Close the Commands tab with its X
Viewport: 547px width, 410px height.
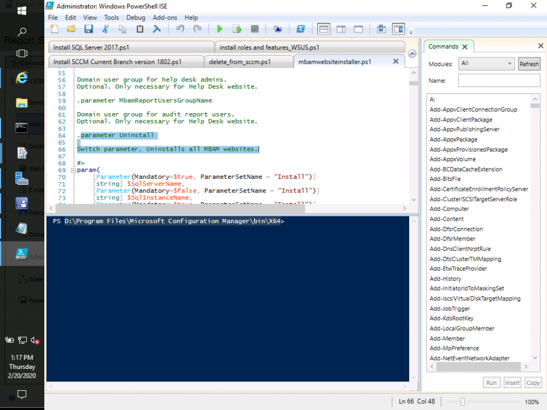tap(464, 46)
